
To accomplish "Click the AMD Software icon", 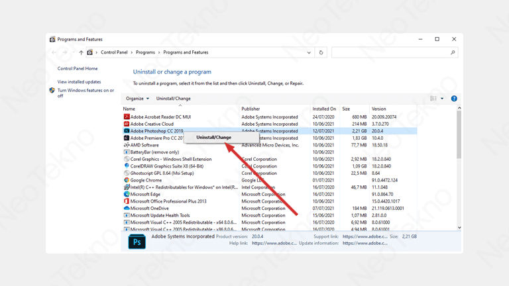I will coord(127,145).
